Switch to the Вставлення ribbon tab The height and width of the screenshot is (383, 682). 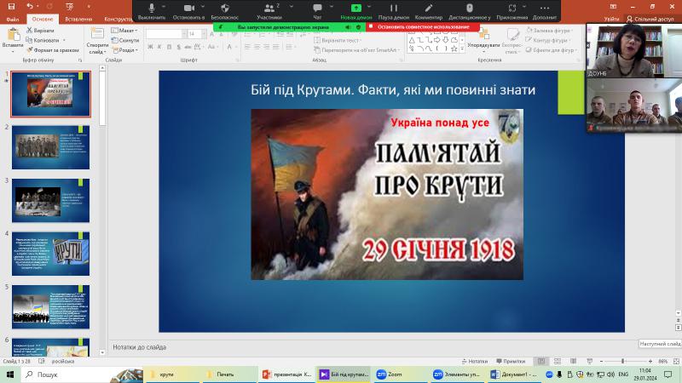point(78,19)
